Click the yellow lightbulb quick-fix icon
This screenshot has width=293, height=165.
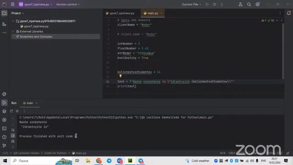120,76
